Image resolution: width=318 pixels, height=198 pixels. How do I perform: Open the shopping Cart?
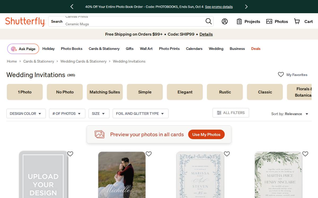pos(303,21)
